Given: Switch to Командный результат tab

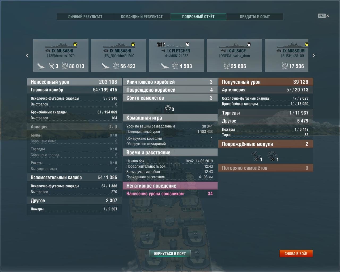Looking at the screenshot, I should (142, 16).
